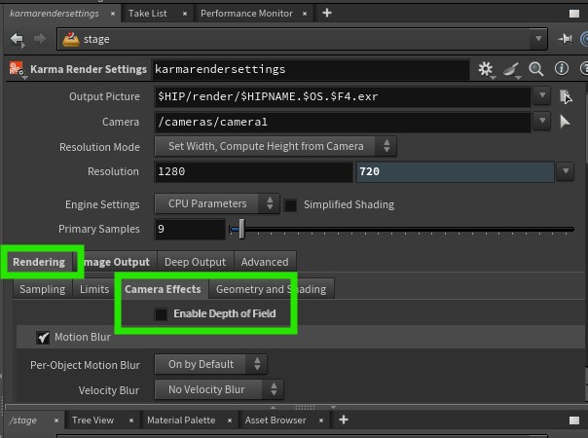Click the back navigation arrow
Image resolution: width=588 pixels, height=438 pixels.
pos(17,39)
